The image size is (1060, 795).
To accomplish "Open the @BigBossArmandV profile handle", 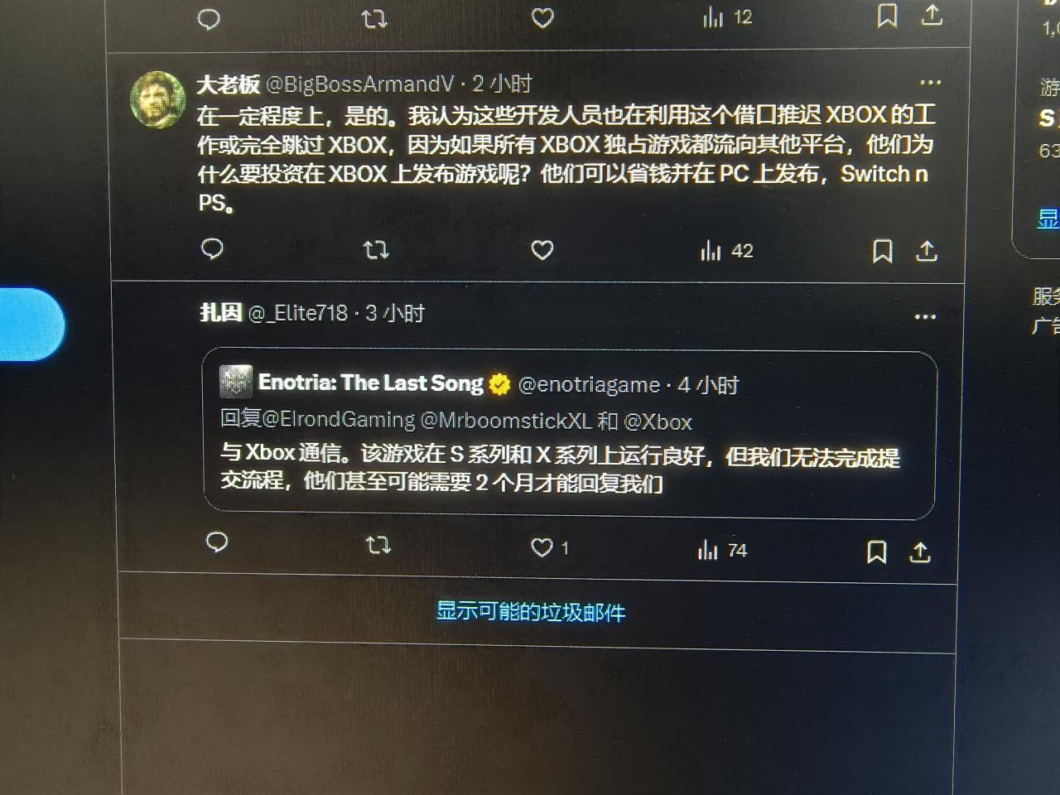I will pyautogui.click(x=359, y=84).
